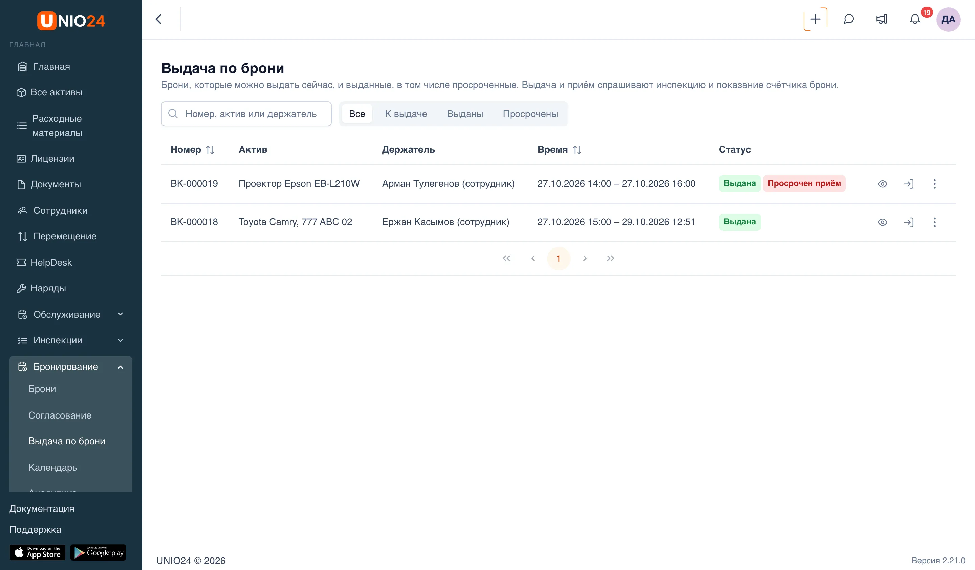The image size is (975, 570).
Task: Click return arrow icon for BK-000018
Action: 908,222
